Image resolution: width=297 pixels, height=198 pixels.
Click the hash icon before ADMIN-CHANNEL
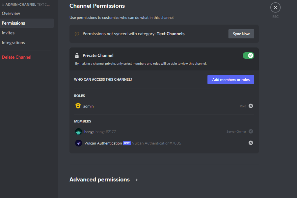(3, 4)
